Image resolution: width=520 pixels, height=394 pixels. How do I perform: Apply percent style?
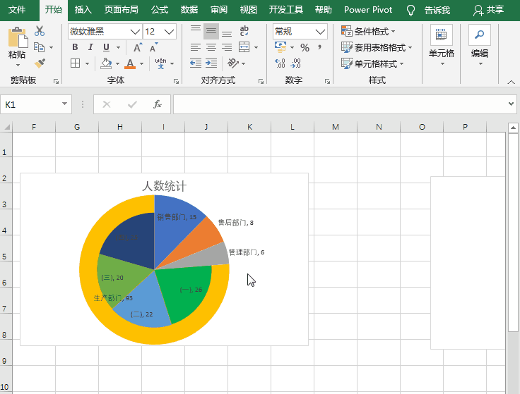coord(305,48)
